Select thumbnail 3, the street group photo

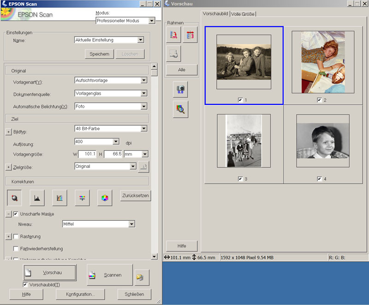click(x=244, y=141)
